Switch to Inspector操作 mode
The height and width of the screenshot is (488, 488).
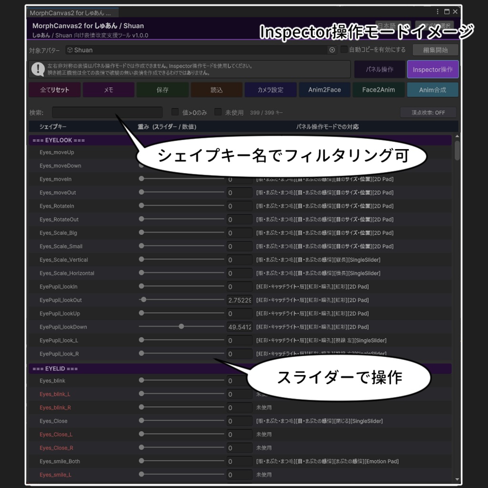[x=433, y=70]
